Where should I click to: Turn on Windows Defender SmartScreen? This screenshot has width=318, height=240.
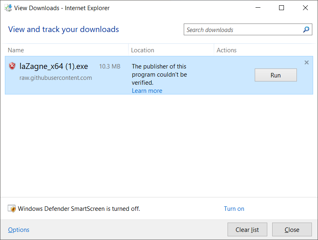click(234, 208)
